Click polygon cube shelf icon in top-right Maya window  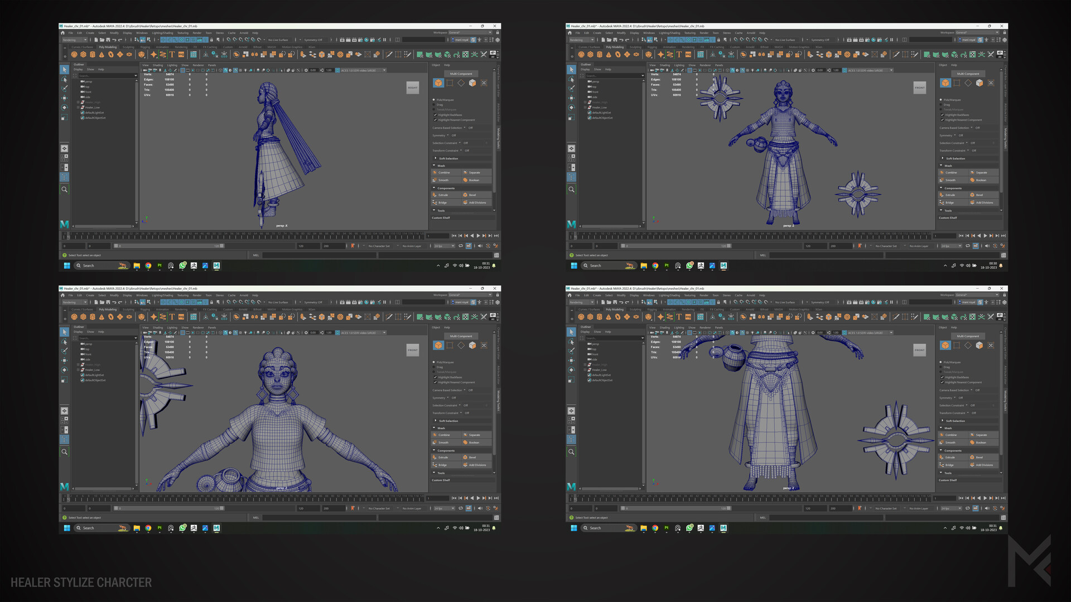pyautogui.click(x=590, y=55)
